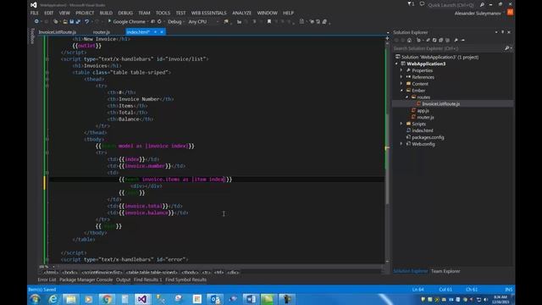Image resolution: width=542 pixels, height=305 pixels.
Task: Click the Windows Start button
Action: [35, 299]
